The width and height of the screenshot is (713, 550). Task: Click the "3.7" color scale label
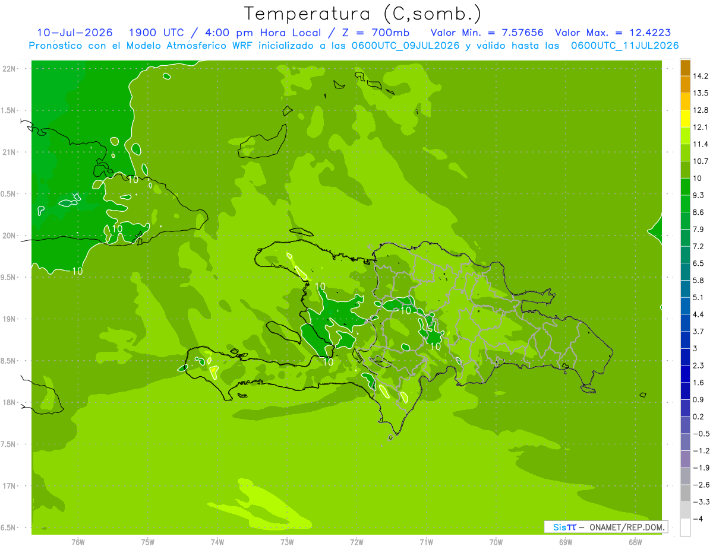coord(698,332)
